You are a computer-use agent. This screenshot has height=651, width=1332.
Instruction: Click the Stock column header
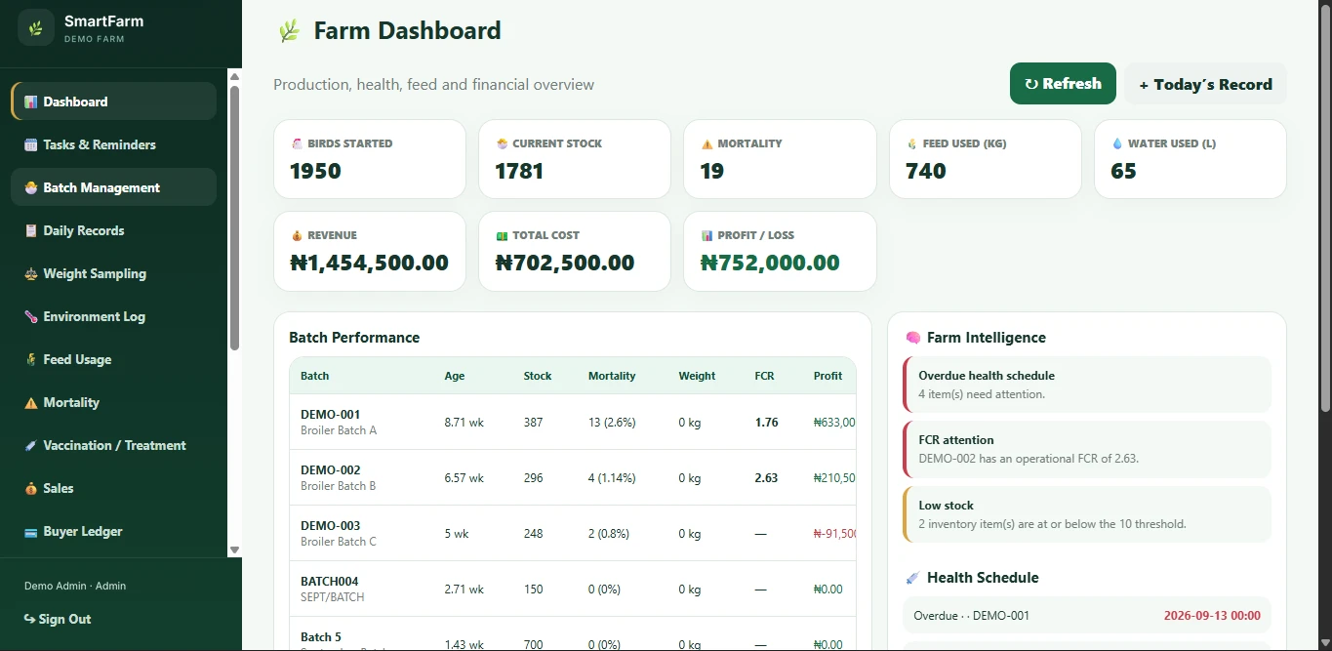(x=538, y=376)
